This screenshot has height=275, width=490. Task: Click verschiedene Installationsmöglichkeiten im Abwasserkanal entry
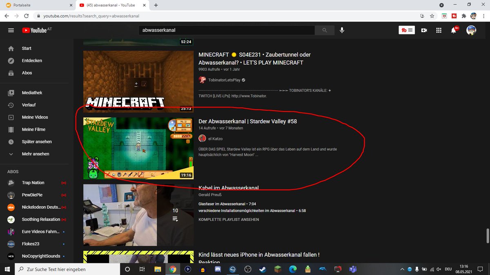252,211
